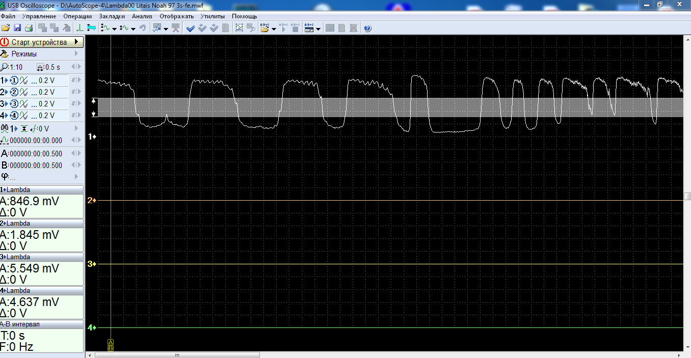Click the green single-pulse waveform toolbar icon
Image resolution: width=691 pixels, height=358 pixels.
coord(80,28)
